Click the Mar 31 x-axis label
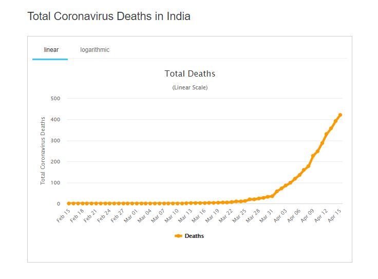 (x=267, y=215)
